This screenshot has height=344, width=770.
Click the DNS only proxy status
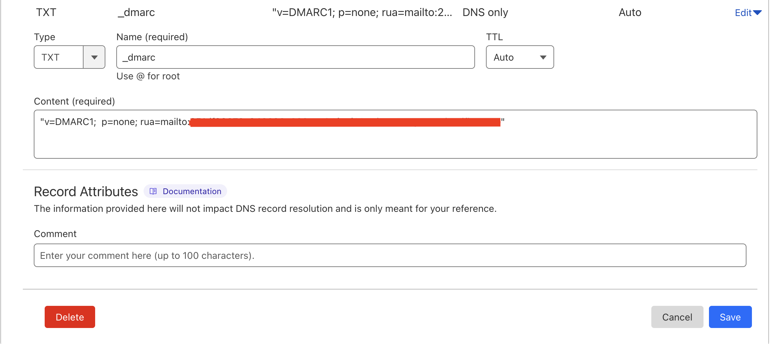click(x=485, y=13)
